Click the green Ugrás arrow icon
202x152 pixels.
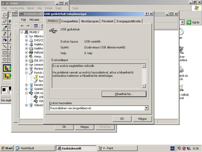tap(189, 22)
